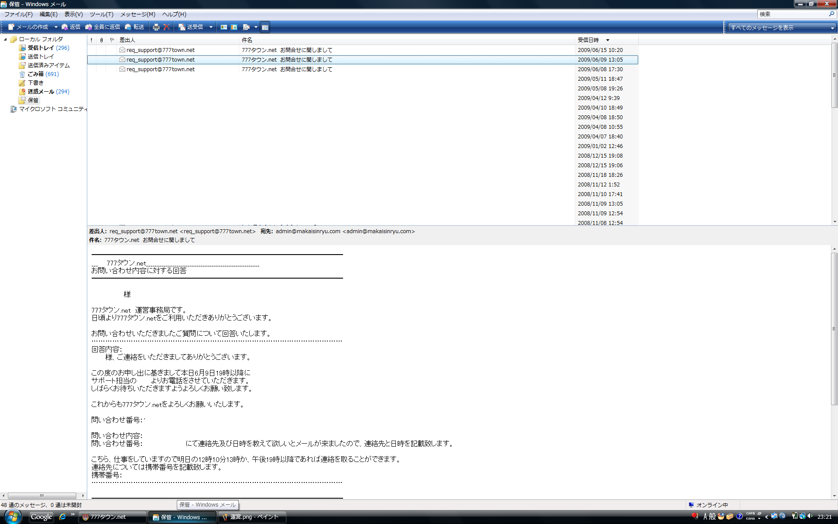The height and width of the screenshot is (524, 838).
Task: Open the ツール(T) menu
Action: point(101,14)
